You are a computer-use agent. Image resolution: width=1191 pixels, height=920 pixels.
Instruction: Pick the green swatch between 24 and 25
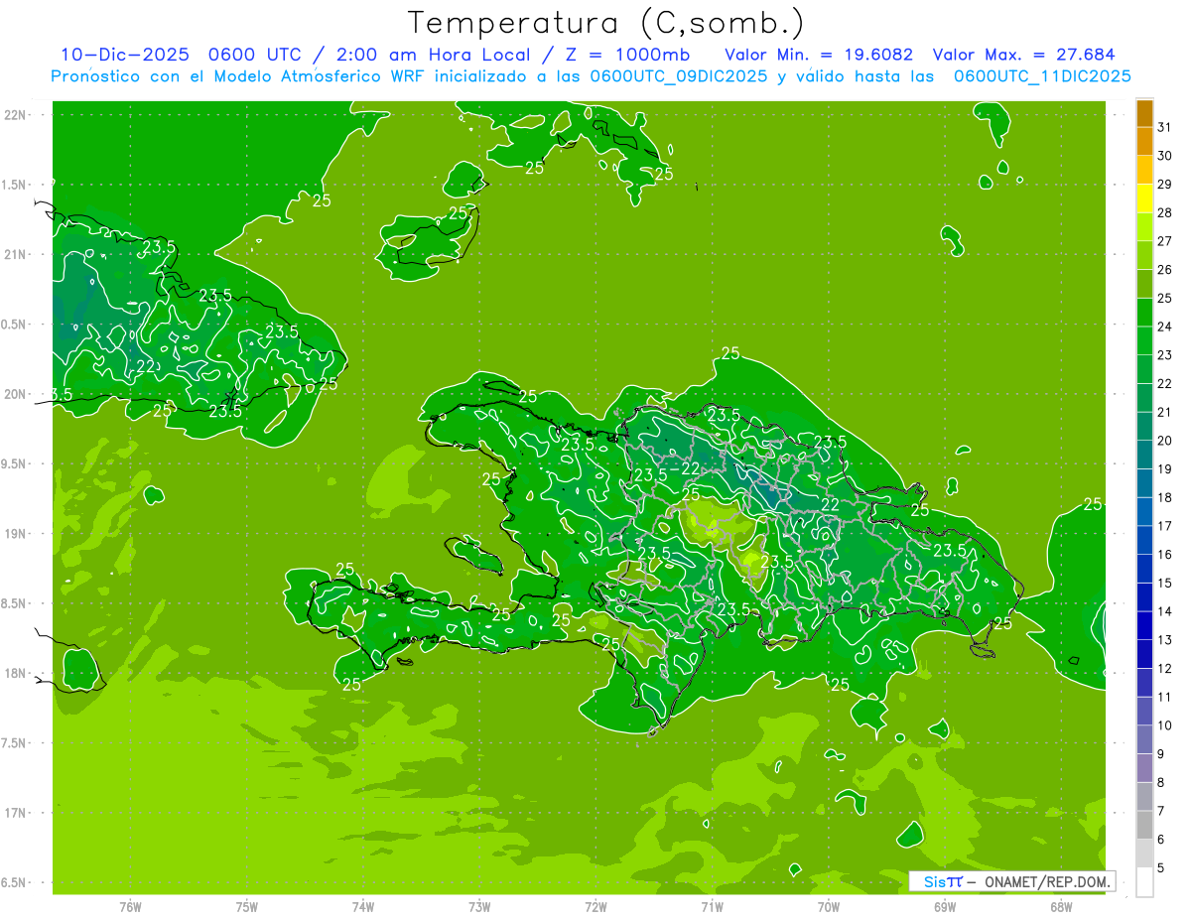point(1144,313)
